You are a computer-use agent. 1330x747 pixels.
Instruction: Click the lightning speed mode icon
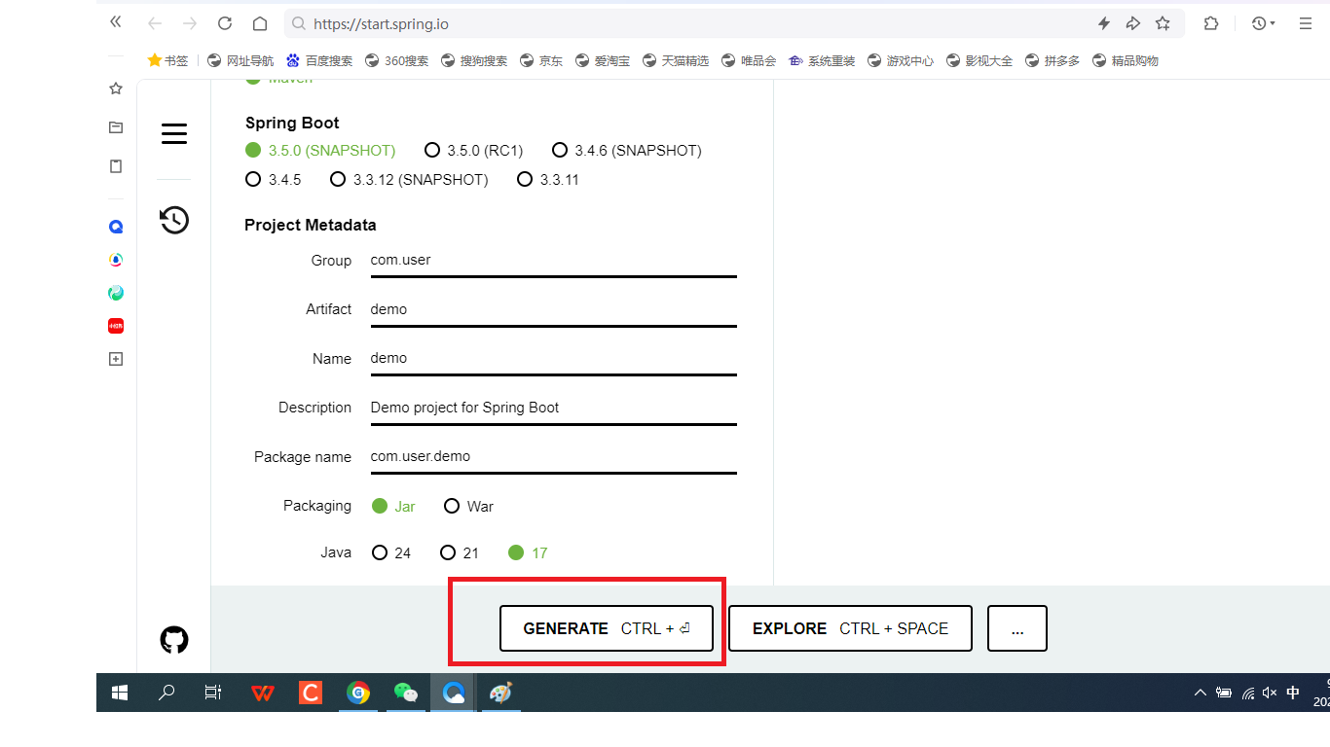(x=1104, y=23)
